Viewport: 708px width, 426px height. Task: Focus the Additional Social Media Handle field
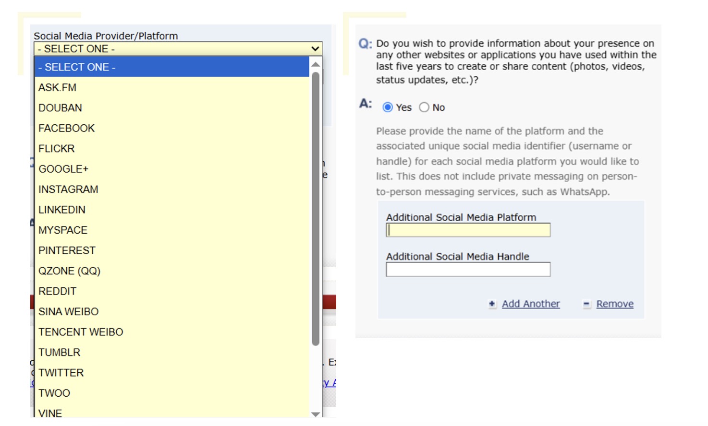tap(468, 270)
